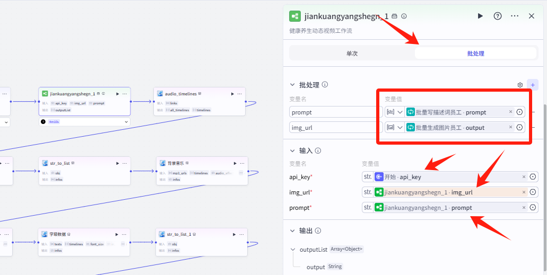
Task: Select the 批处理 batch tab
Action: coord(475,54)
